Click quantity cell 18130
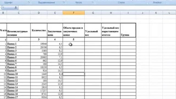Screen dimensions: 176x99 [39, 67]
